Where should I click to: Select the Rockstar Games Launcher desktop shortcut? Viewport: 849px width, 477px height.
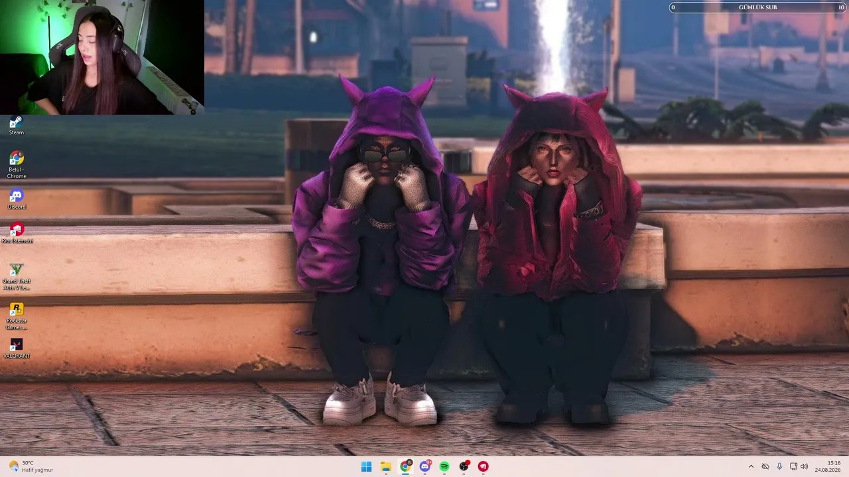(x=17, y=316)
